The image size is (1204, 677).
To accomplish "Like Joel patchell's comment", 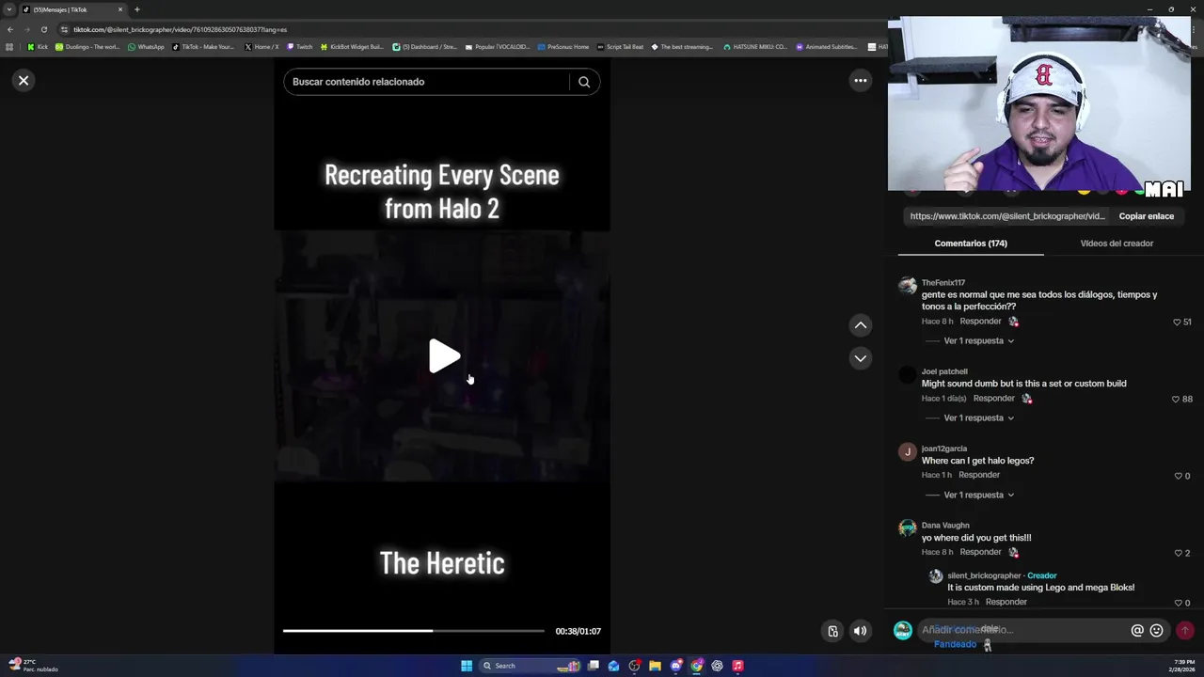I will pos(1176,399).
